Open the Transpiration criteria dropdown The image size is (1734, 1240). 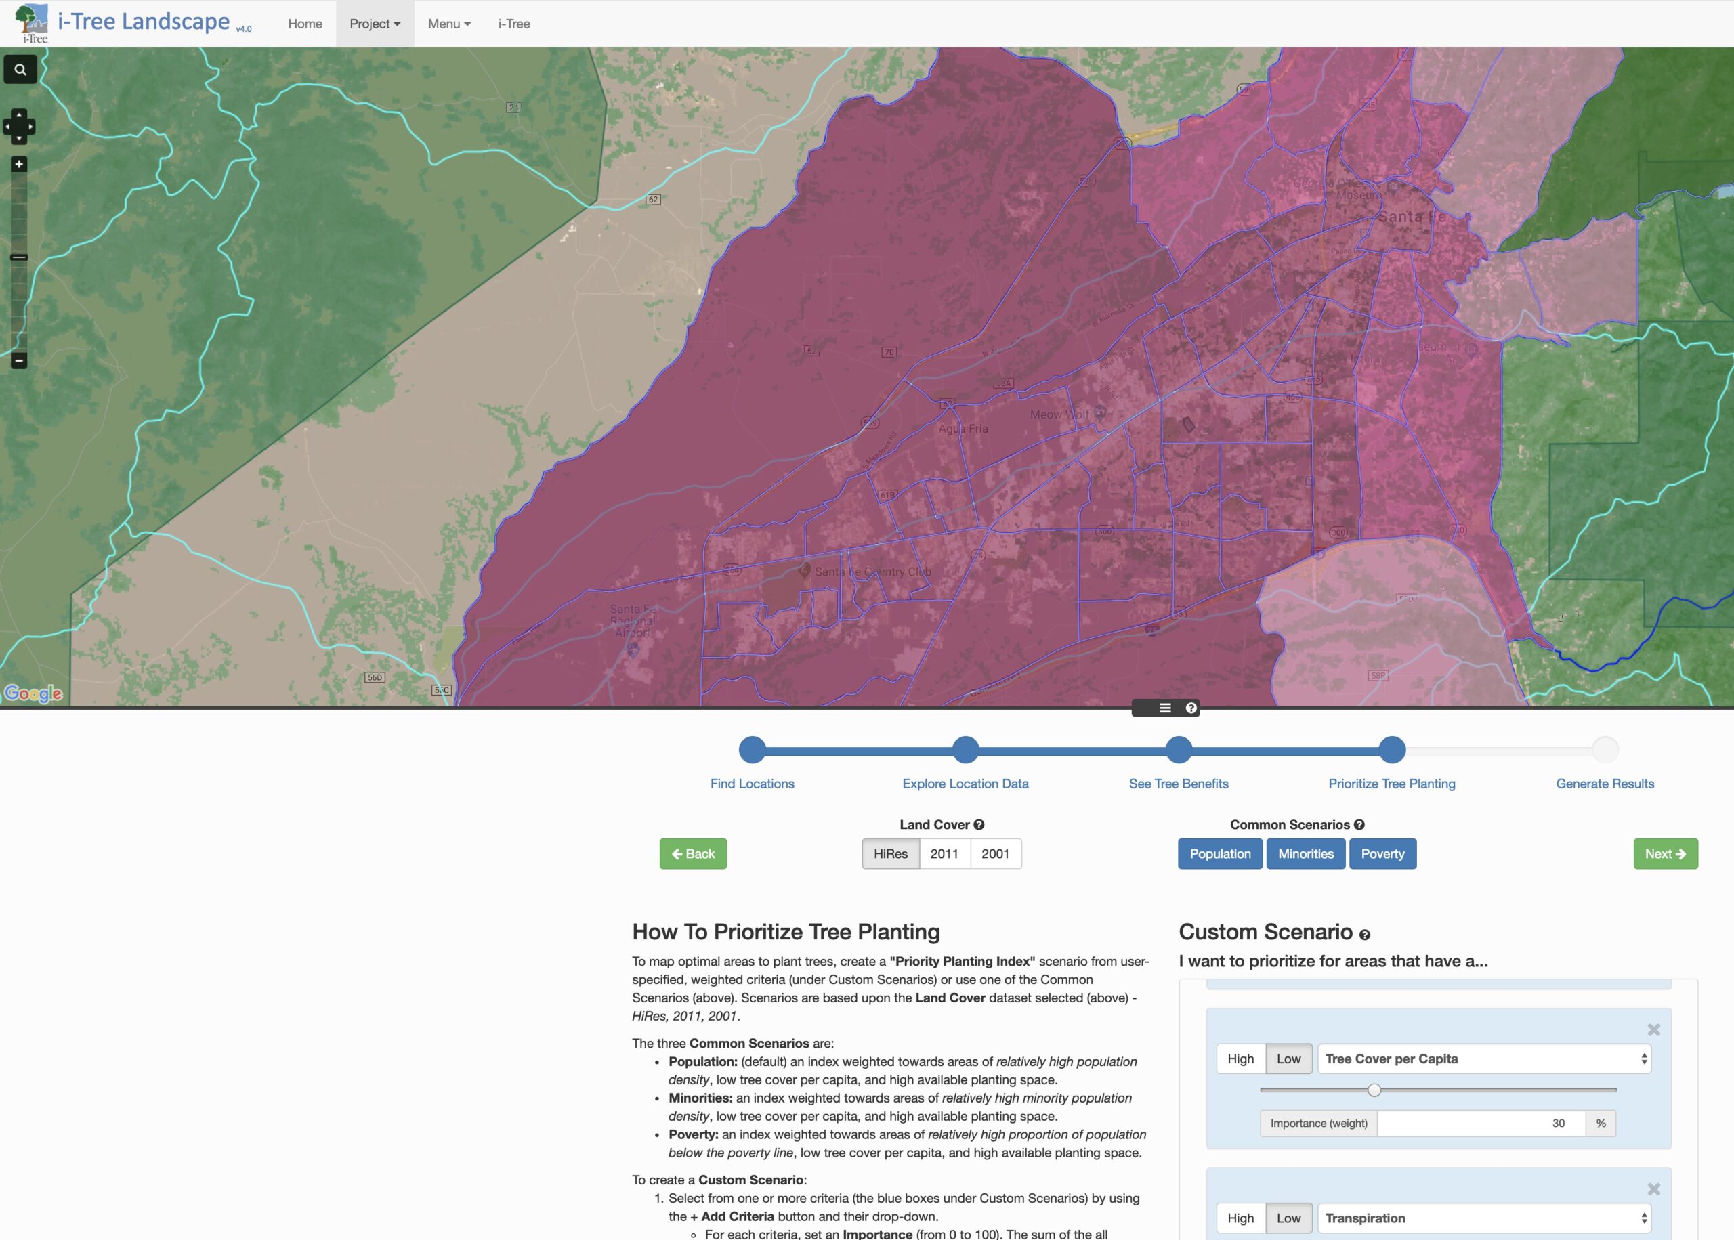tap(1484, 1218)
